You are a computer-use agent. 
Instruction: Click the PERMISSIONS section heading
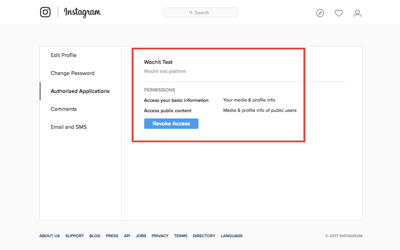tap(160, 90)
